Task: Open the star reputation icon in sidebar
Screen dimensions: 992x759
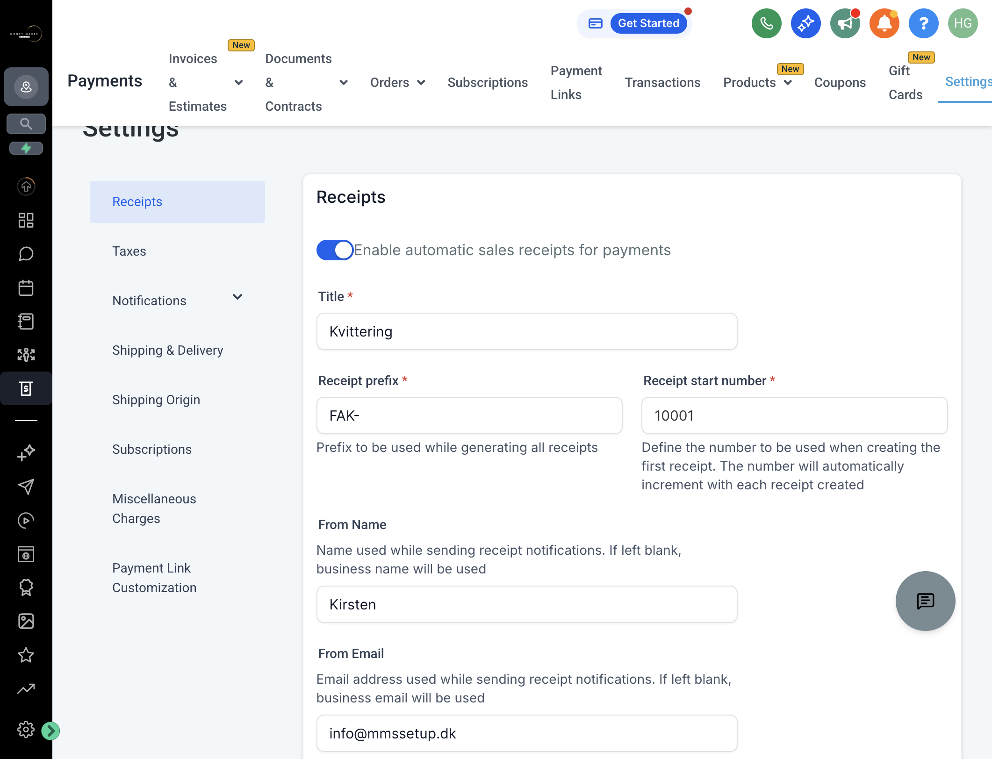Action: point(26,655)
